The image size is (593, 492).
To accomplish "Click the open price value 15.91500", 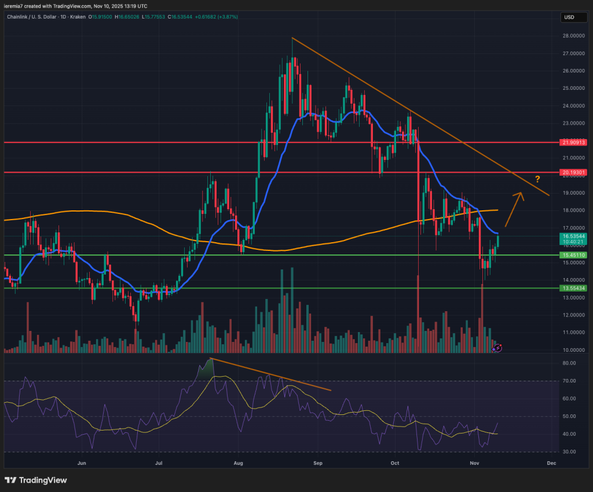I will (x=102, y=17).
